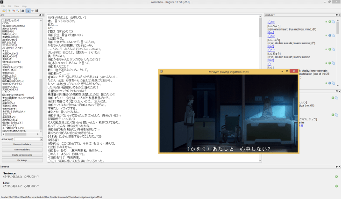Open the File menu
Image resolution: width=341 pixels, height=199 pixels.
coord(3,6)
